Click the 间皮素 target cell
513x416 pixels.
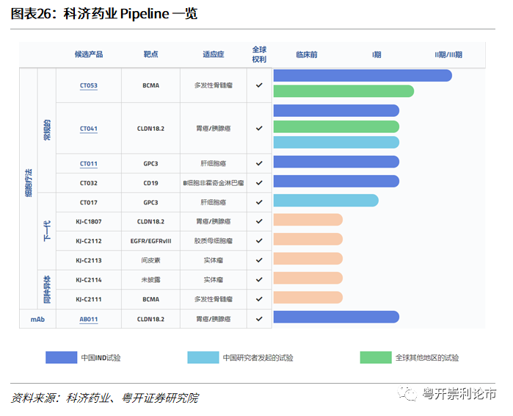tap(151, 260)
